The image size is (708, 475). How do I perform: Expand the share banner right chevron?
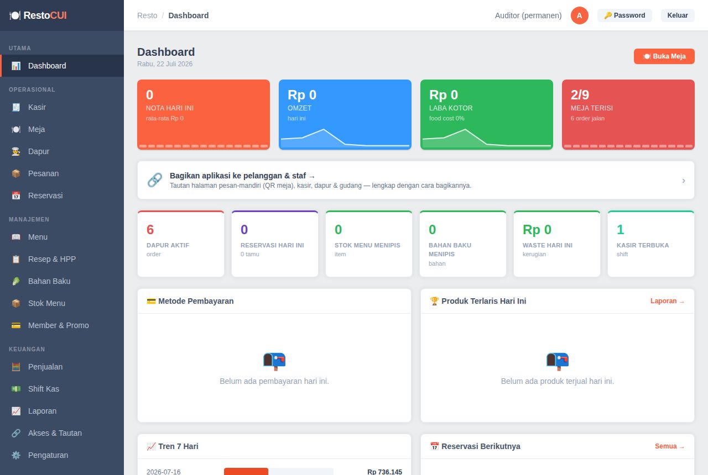[x=684, y=181]
